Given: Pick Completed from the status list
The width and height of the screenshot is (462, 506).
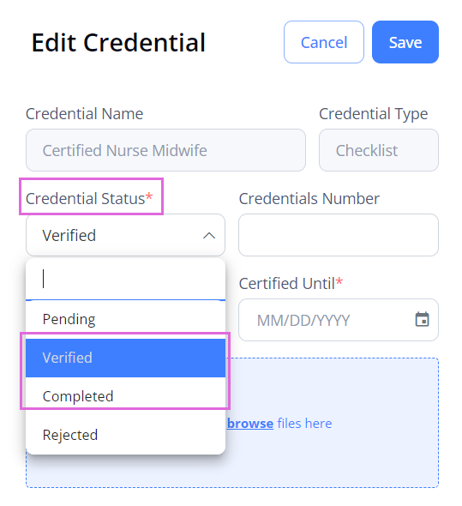Looking at the screenshot, I should 125,396.
